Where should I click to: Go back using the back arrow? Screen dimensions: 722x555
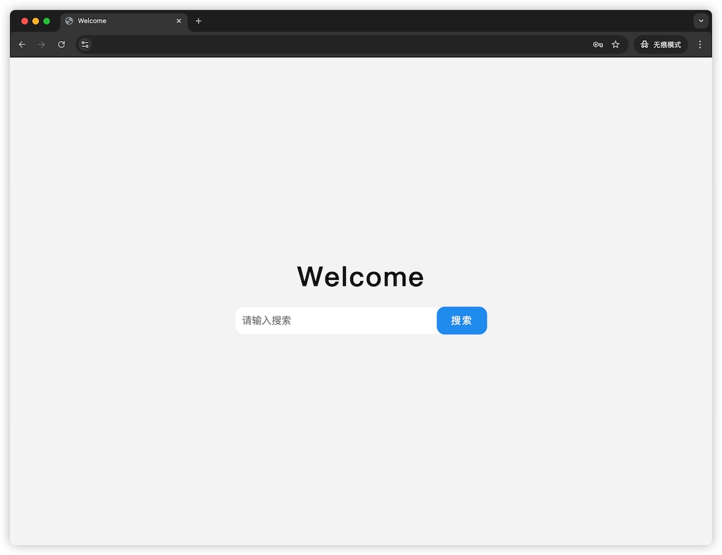coord(22,45)
